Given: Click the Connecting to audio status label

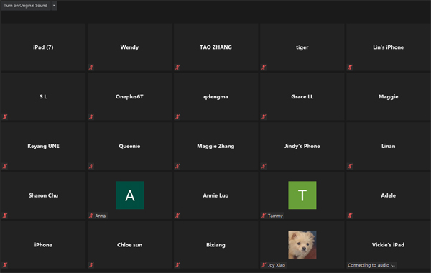Looking at the screenshot, I should pos(371,265).
